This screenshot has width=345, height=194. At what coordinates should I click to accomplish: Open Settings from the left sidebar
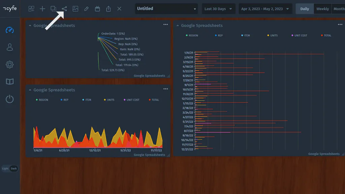[9, 64]
